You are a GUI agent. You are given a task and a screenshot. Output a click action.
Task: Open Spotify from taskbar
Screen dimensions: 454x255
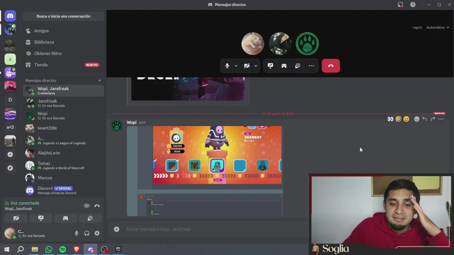pyautogui.click(x=63, y=249)
